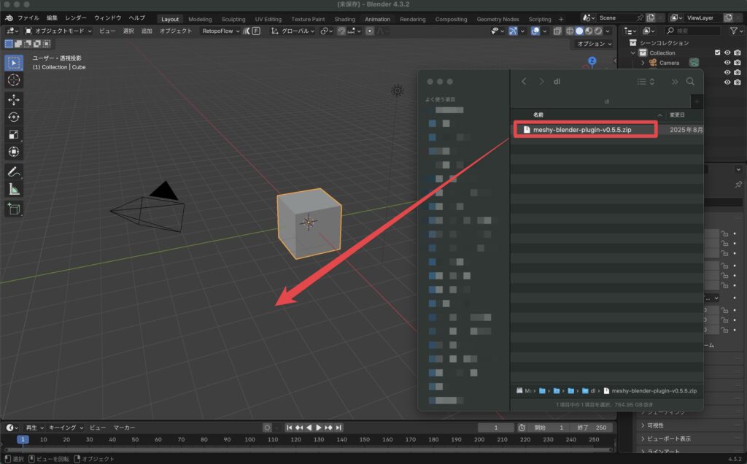The width and height of the screenshot is (747, 464).
Task: Open the RetopoFlow dropdown
Action: point(220,31)
